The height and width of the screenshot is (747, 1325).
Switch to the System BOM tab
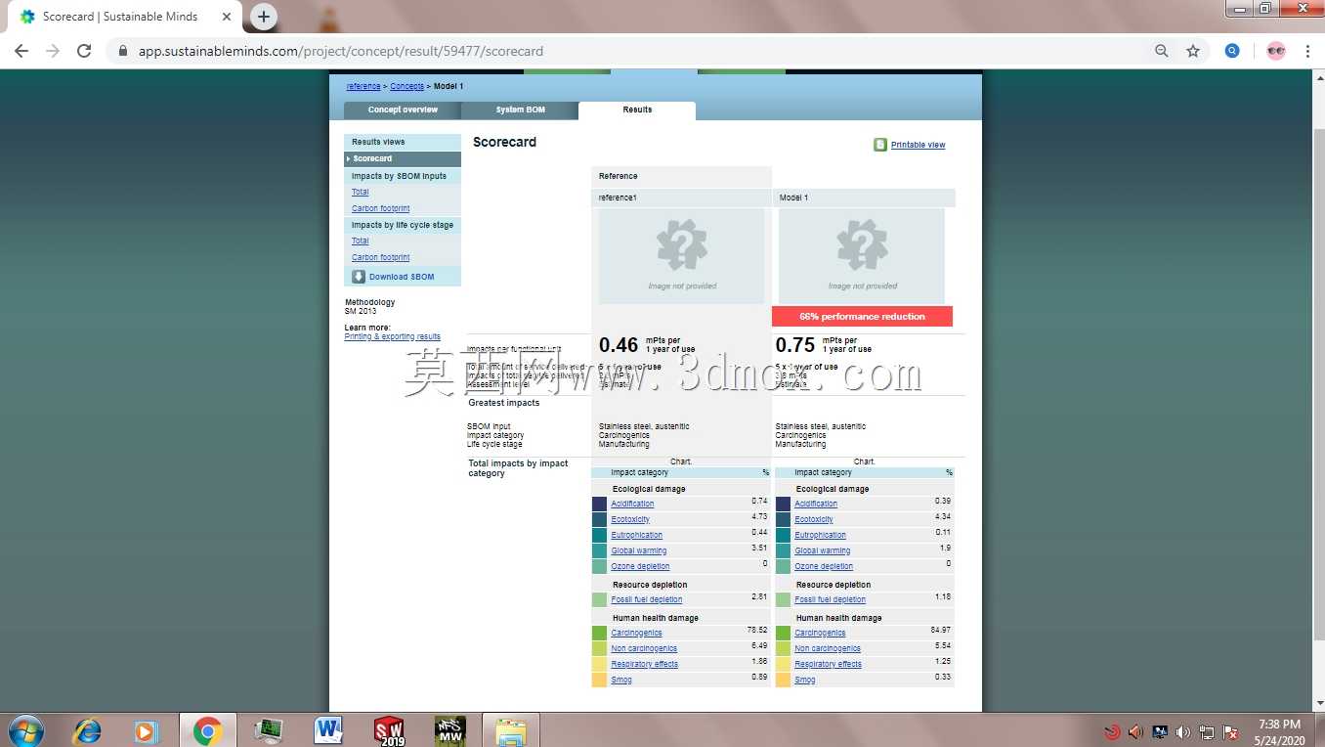tap(520, 110)
